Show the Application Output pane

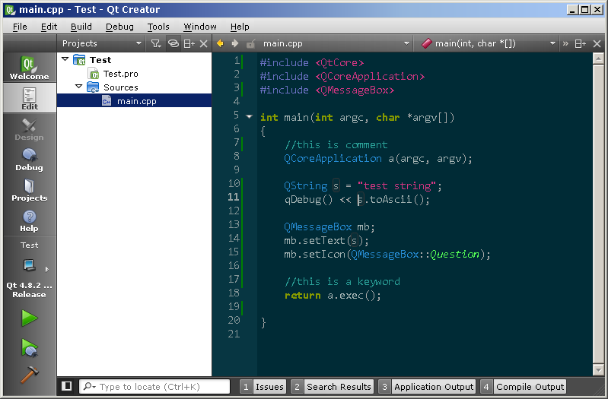point(427,387)
